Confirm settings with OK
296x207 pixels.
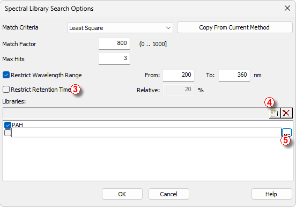pyautogui.click(x=122, y=194)
